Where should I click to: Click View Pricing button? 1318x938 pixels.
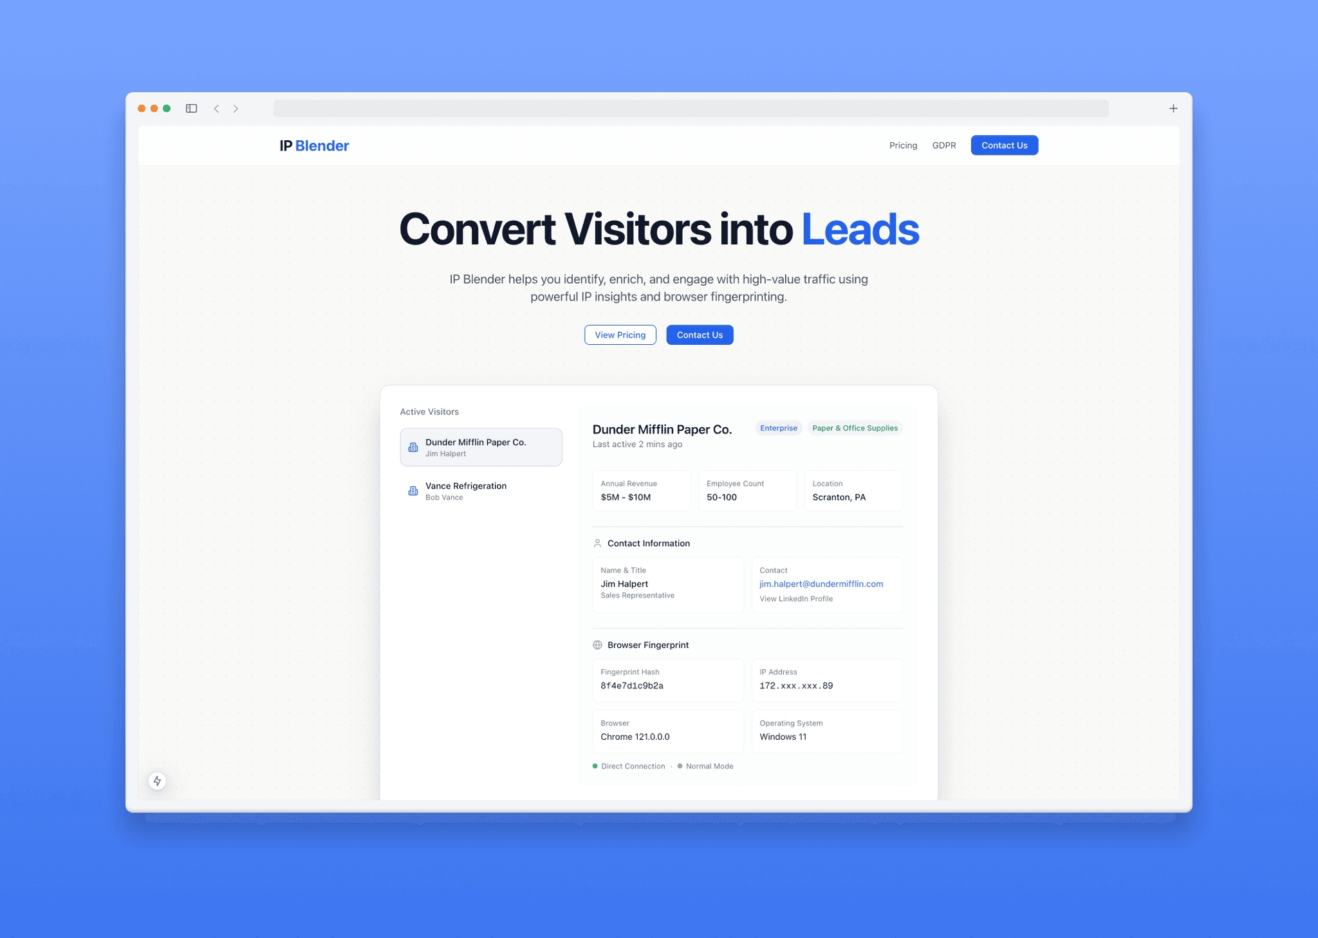point(619,334)
